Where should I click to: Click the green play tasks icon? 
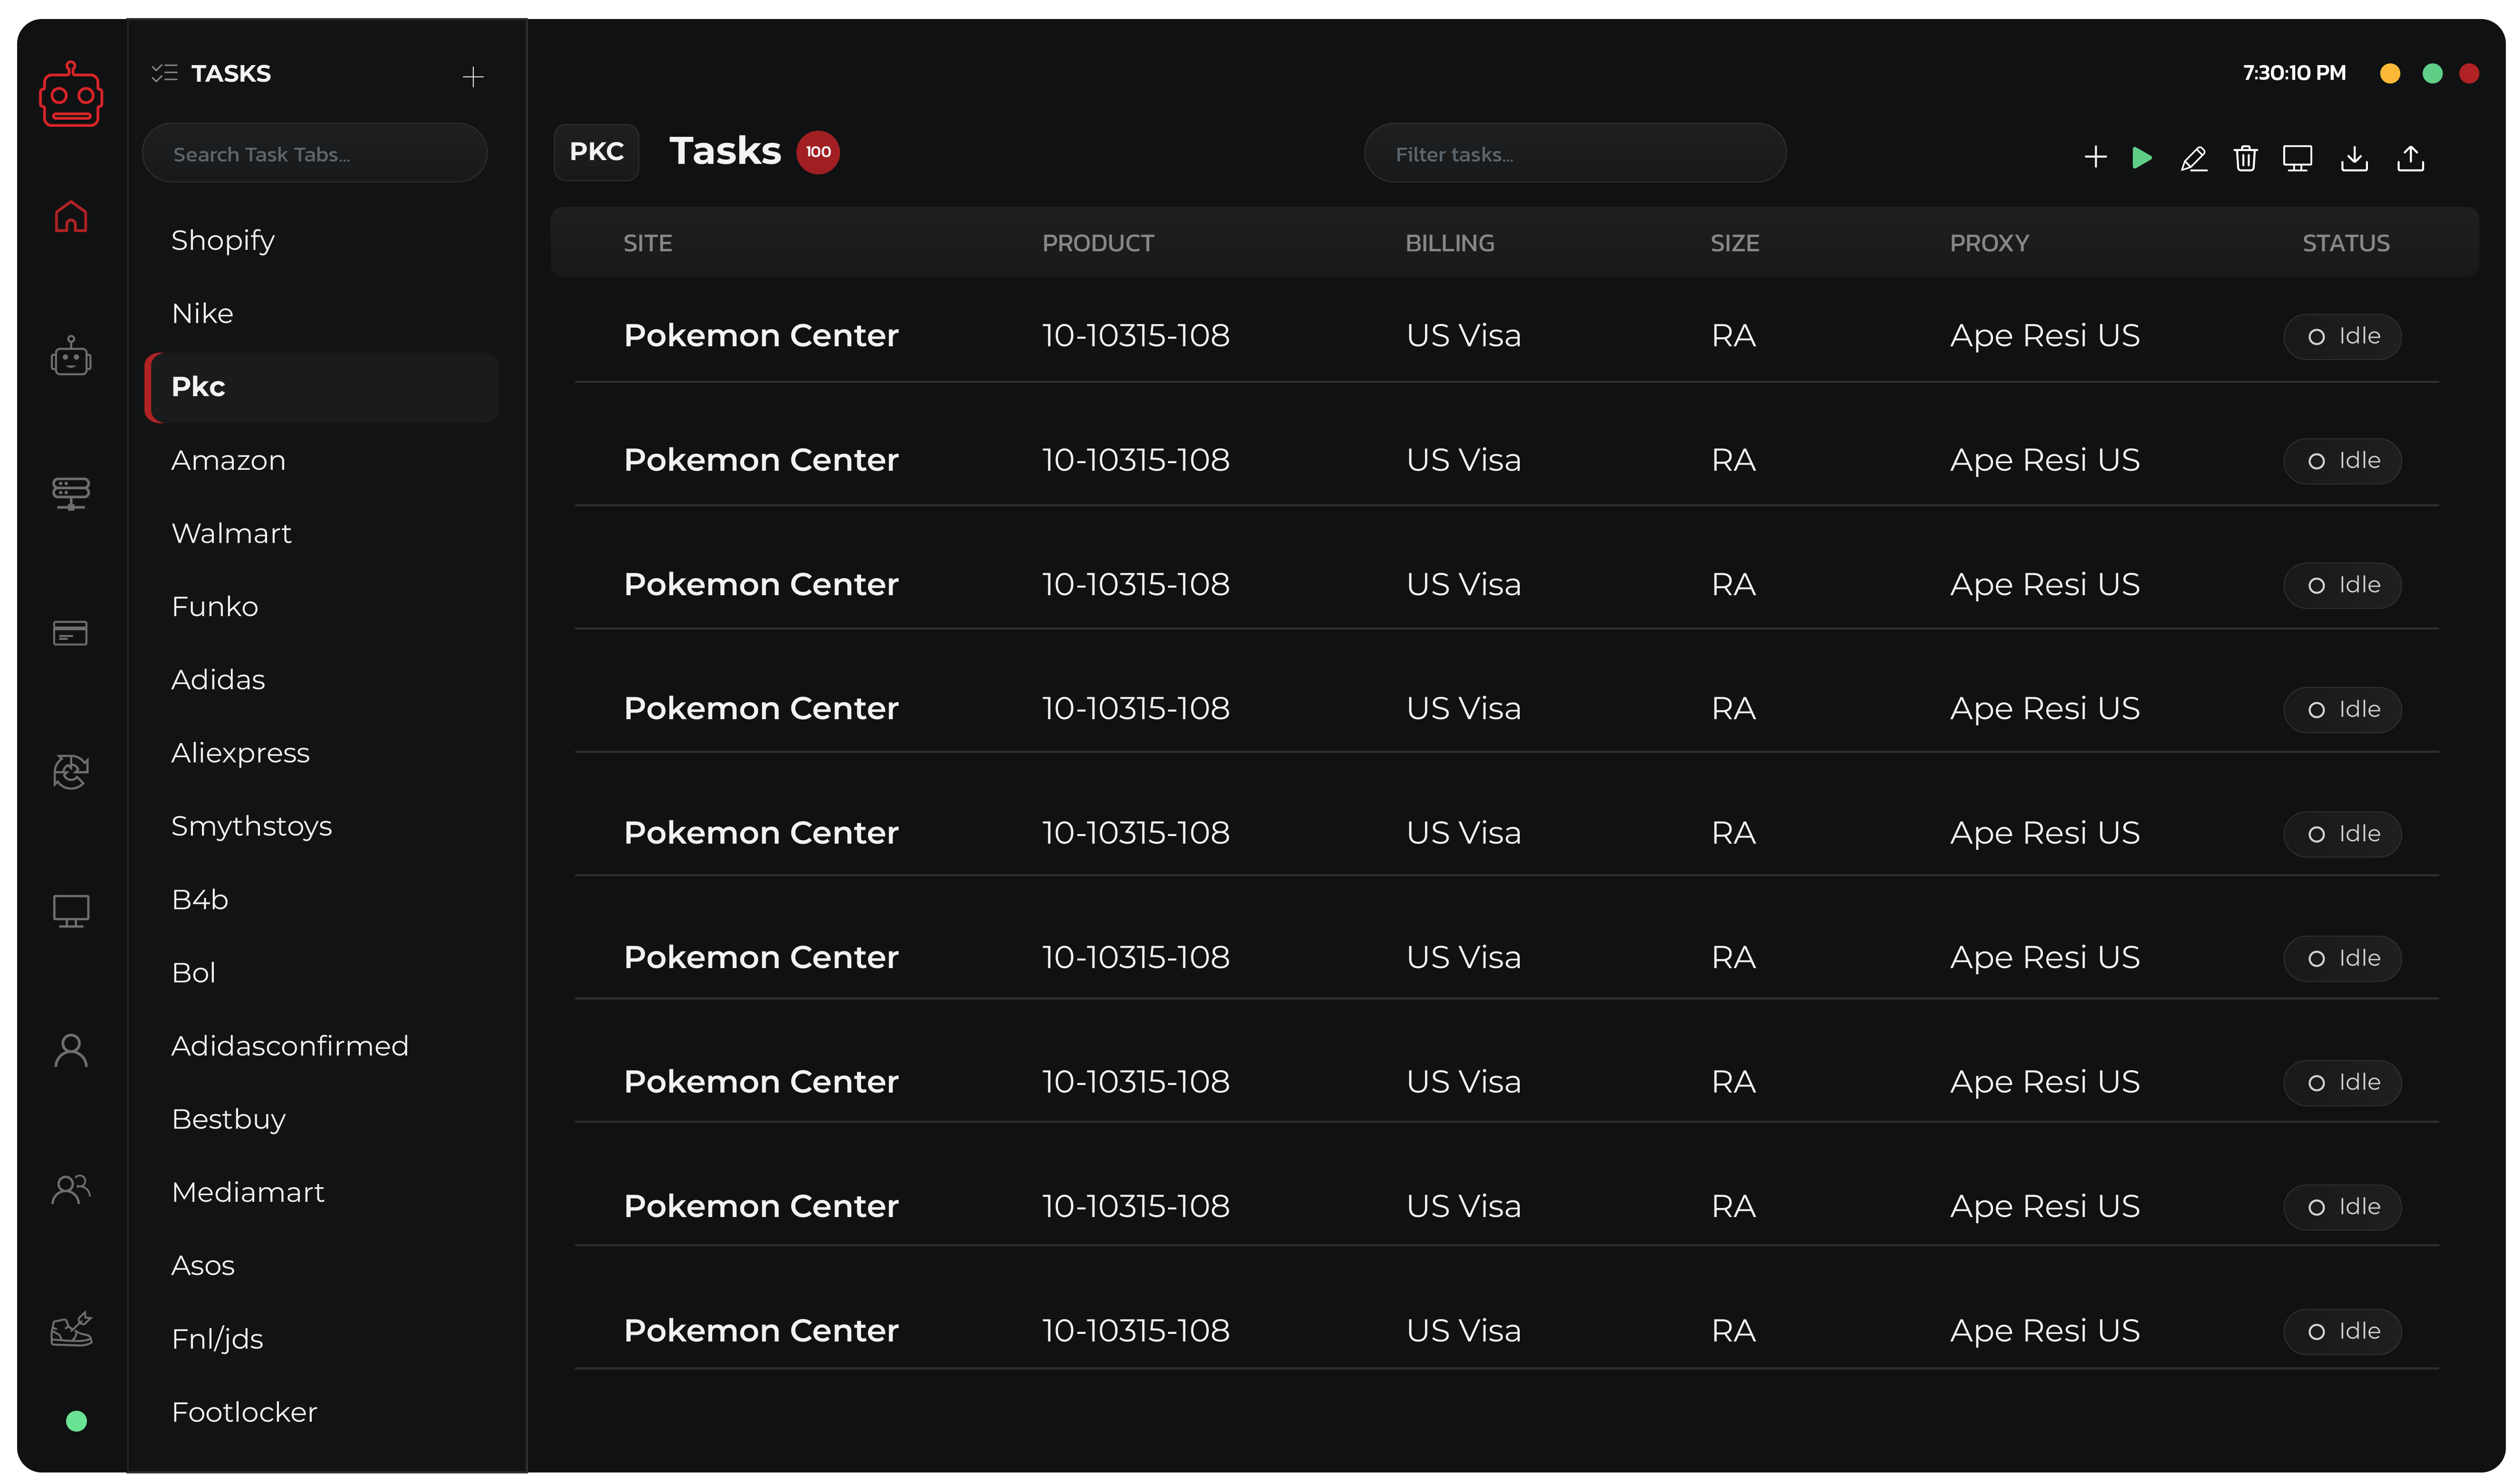2141,158
